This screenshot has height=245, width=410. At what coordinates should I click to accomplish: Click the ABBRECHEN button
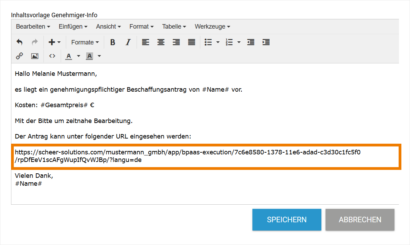(x=360, y=220)
